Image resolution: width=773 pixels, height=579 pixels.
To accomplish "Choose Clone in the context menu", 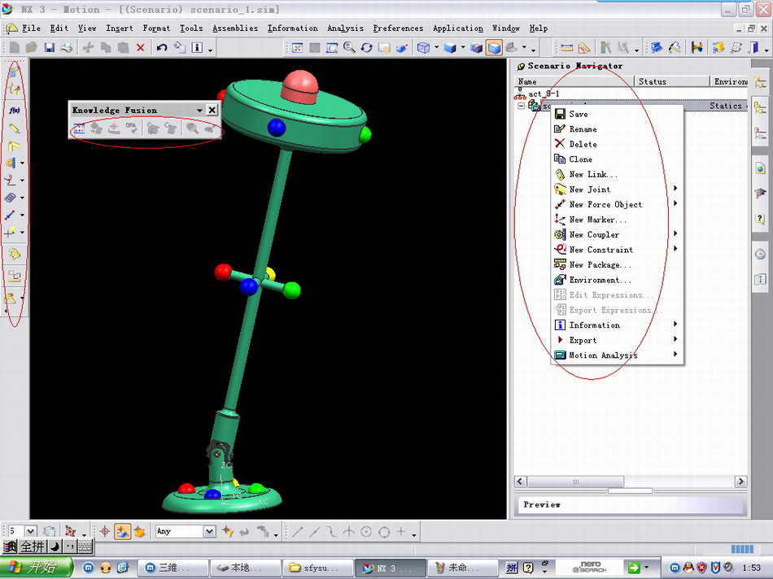I will [x=617, y=159].
